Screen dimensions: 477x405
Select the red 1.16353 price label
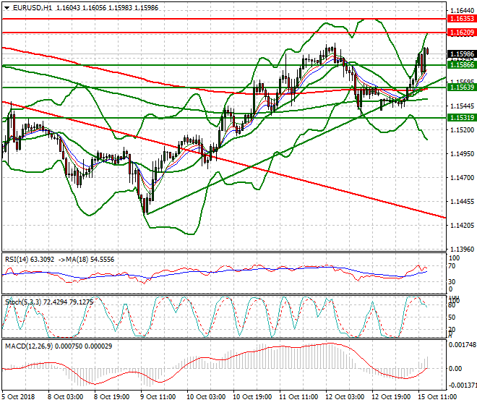point(462,19)
